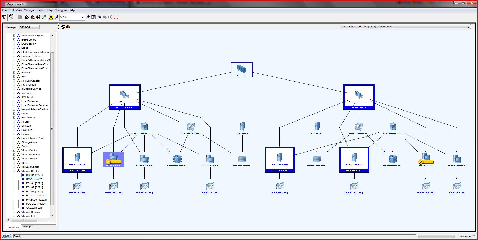This screenshot has height=240, width=478.
Task: Open the zoom percentage dropdown
Action: [x=82, y=17]
